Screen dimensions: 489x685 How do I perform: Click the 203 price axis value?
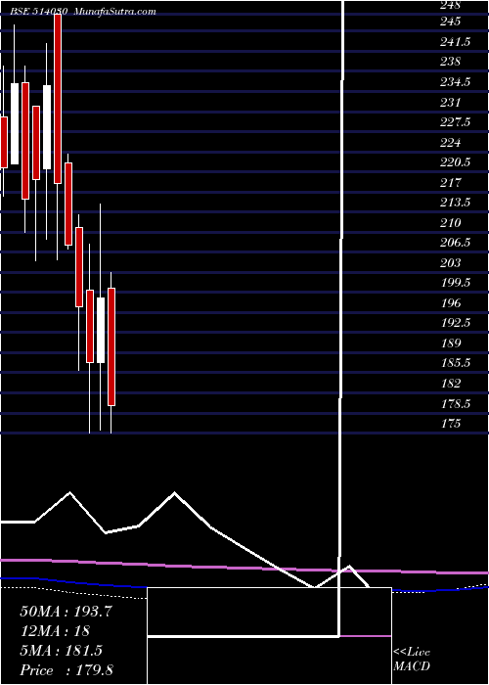click(x=450, y=262)
